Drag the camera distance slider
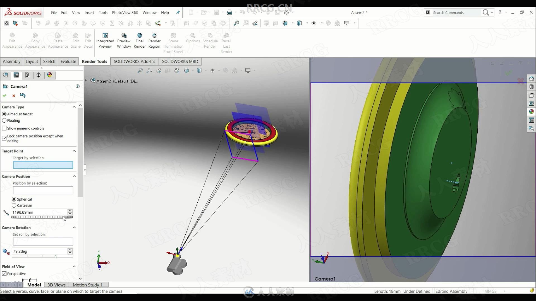Screen dimensions: 536x301 42,217
